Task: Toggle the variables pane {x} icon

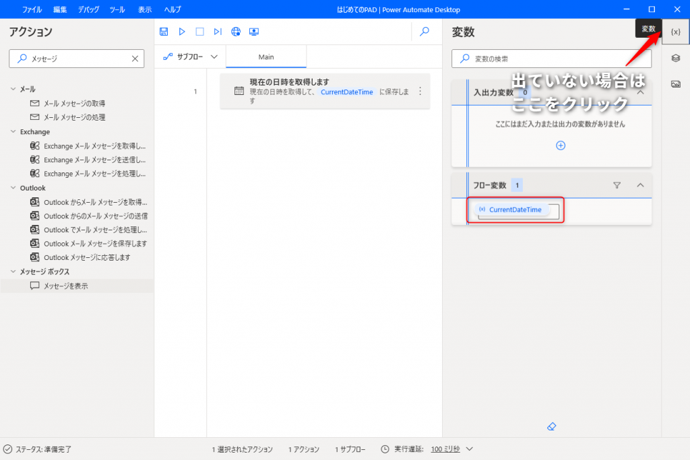Action: pos(675,32)
